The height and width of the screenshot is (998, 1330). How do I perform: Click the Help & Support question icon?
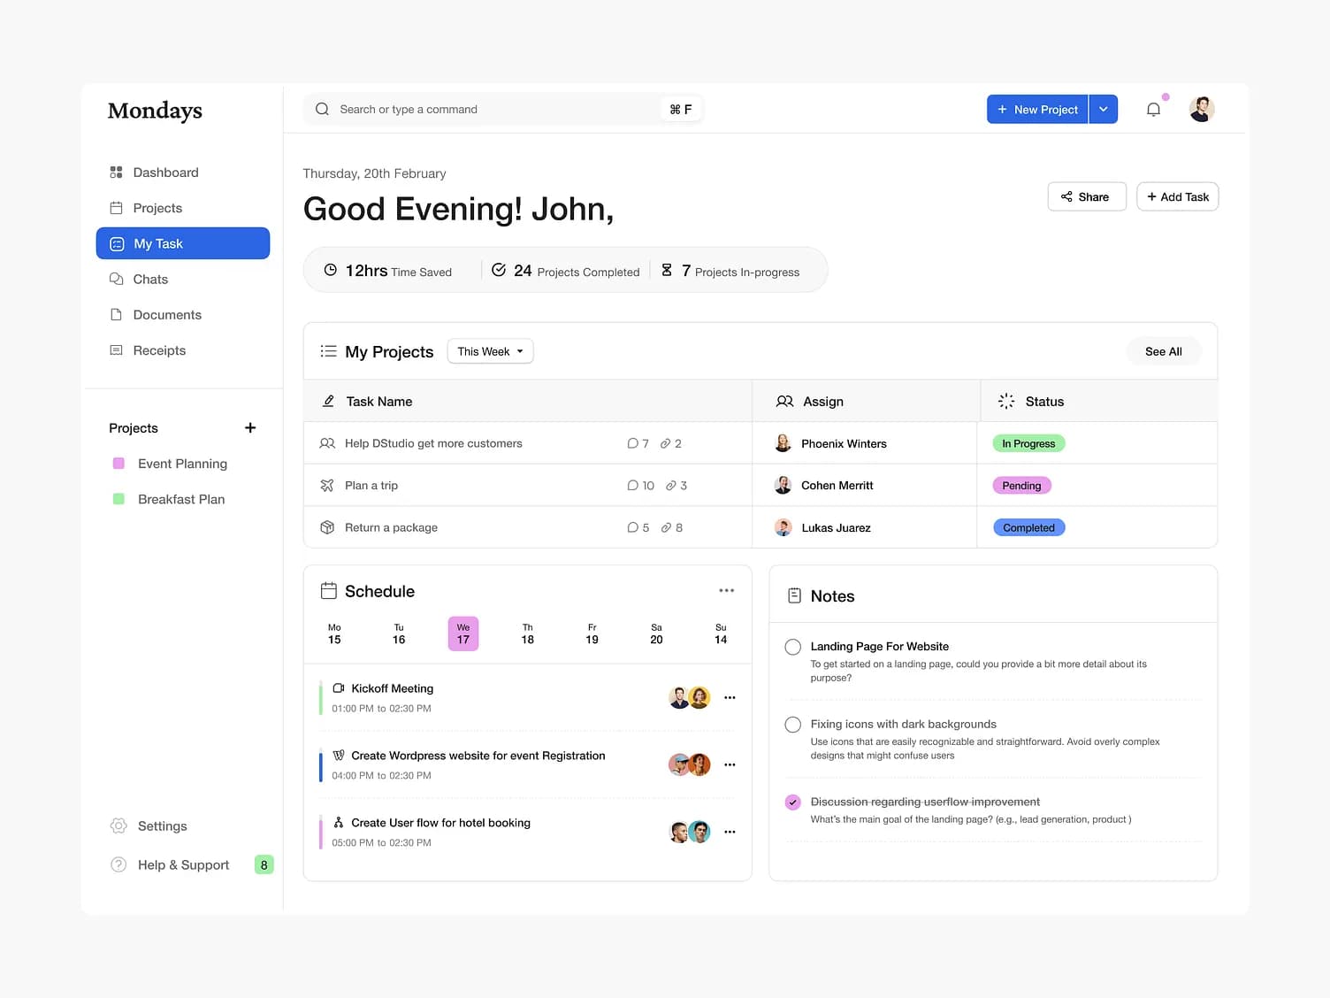pos(118,864)
